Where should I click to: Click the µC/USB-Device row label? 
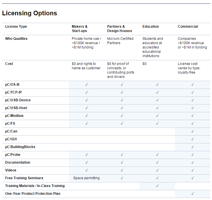[x=18, y=100]
